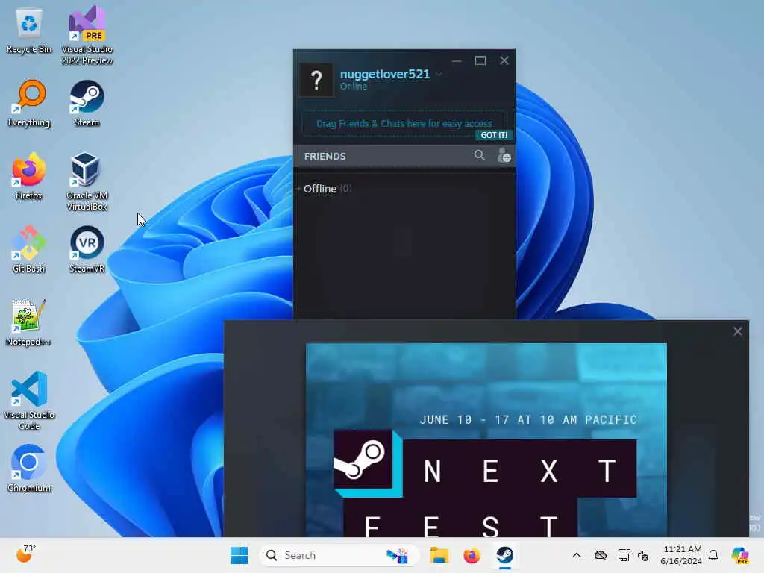Select Visual Studio Code desktop icon
The height and width of the screenshot is (573, 764).
click(x=29, y=401)
